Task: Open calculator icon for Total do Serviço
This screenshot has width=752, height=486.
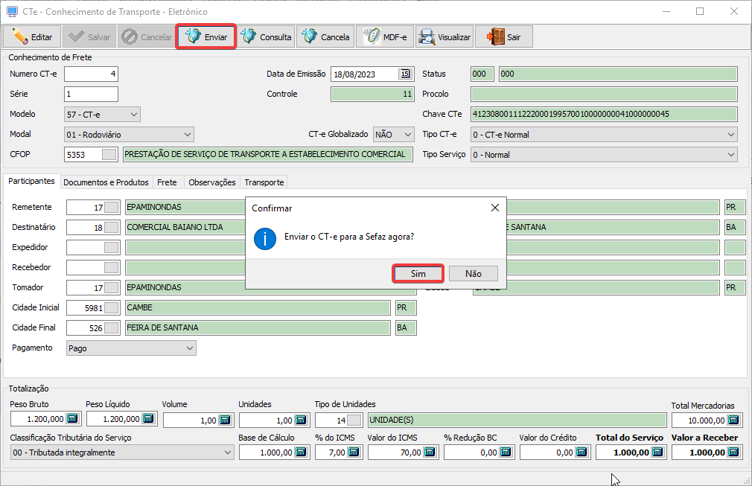Action: [x=657, y=453]
